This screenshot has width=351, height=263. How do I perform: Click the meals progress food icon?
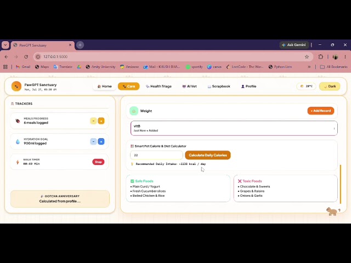point(18,121)
